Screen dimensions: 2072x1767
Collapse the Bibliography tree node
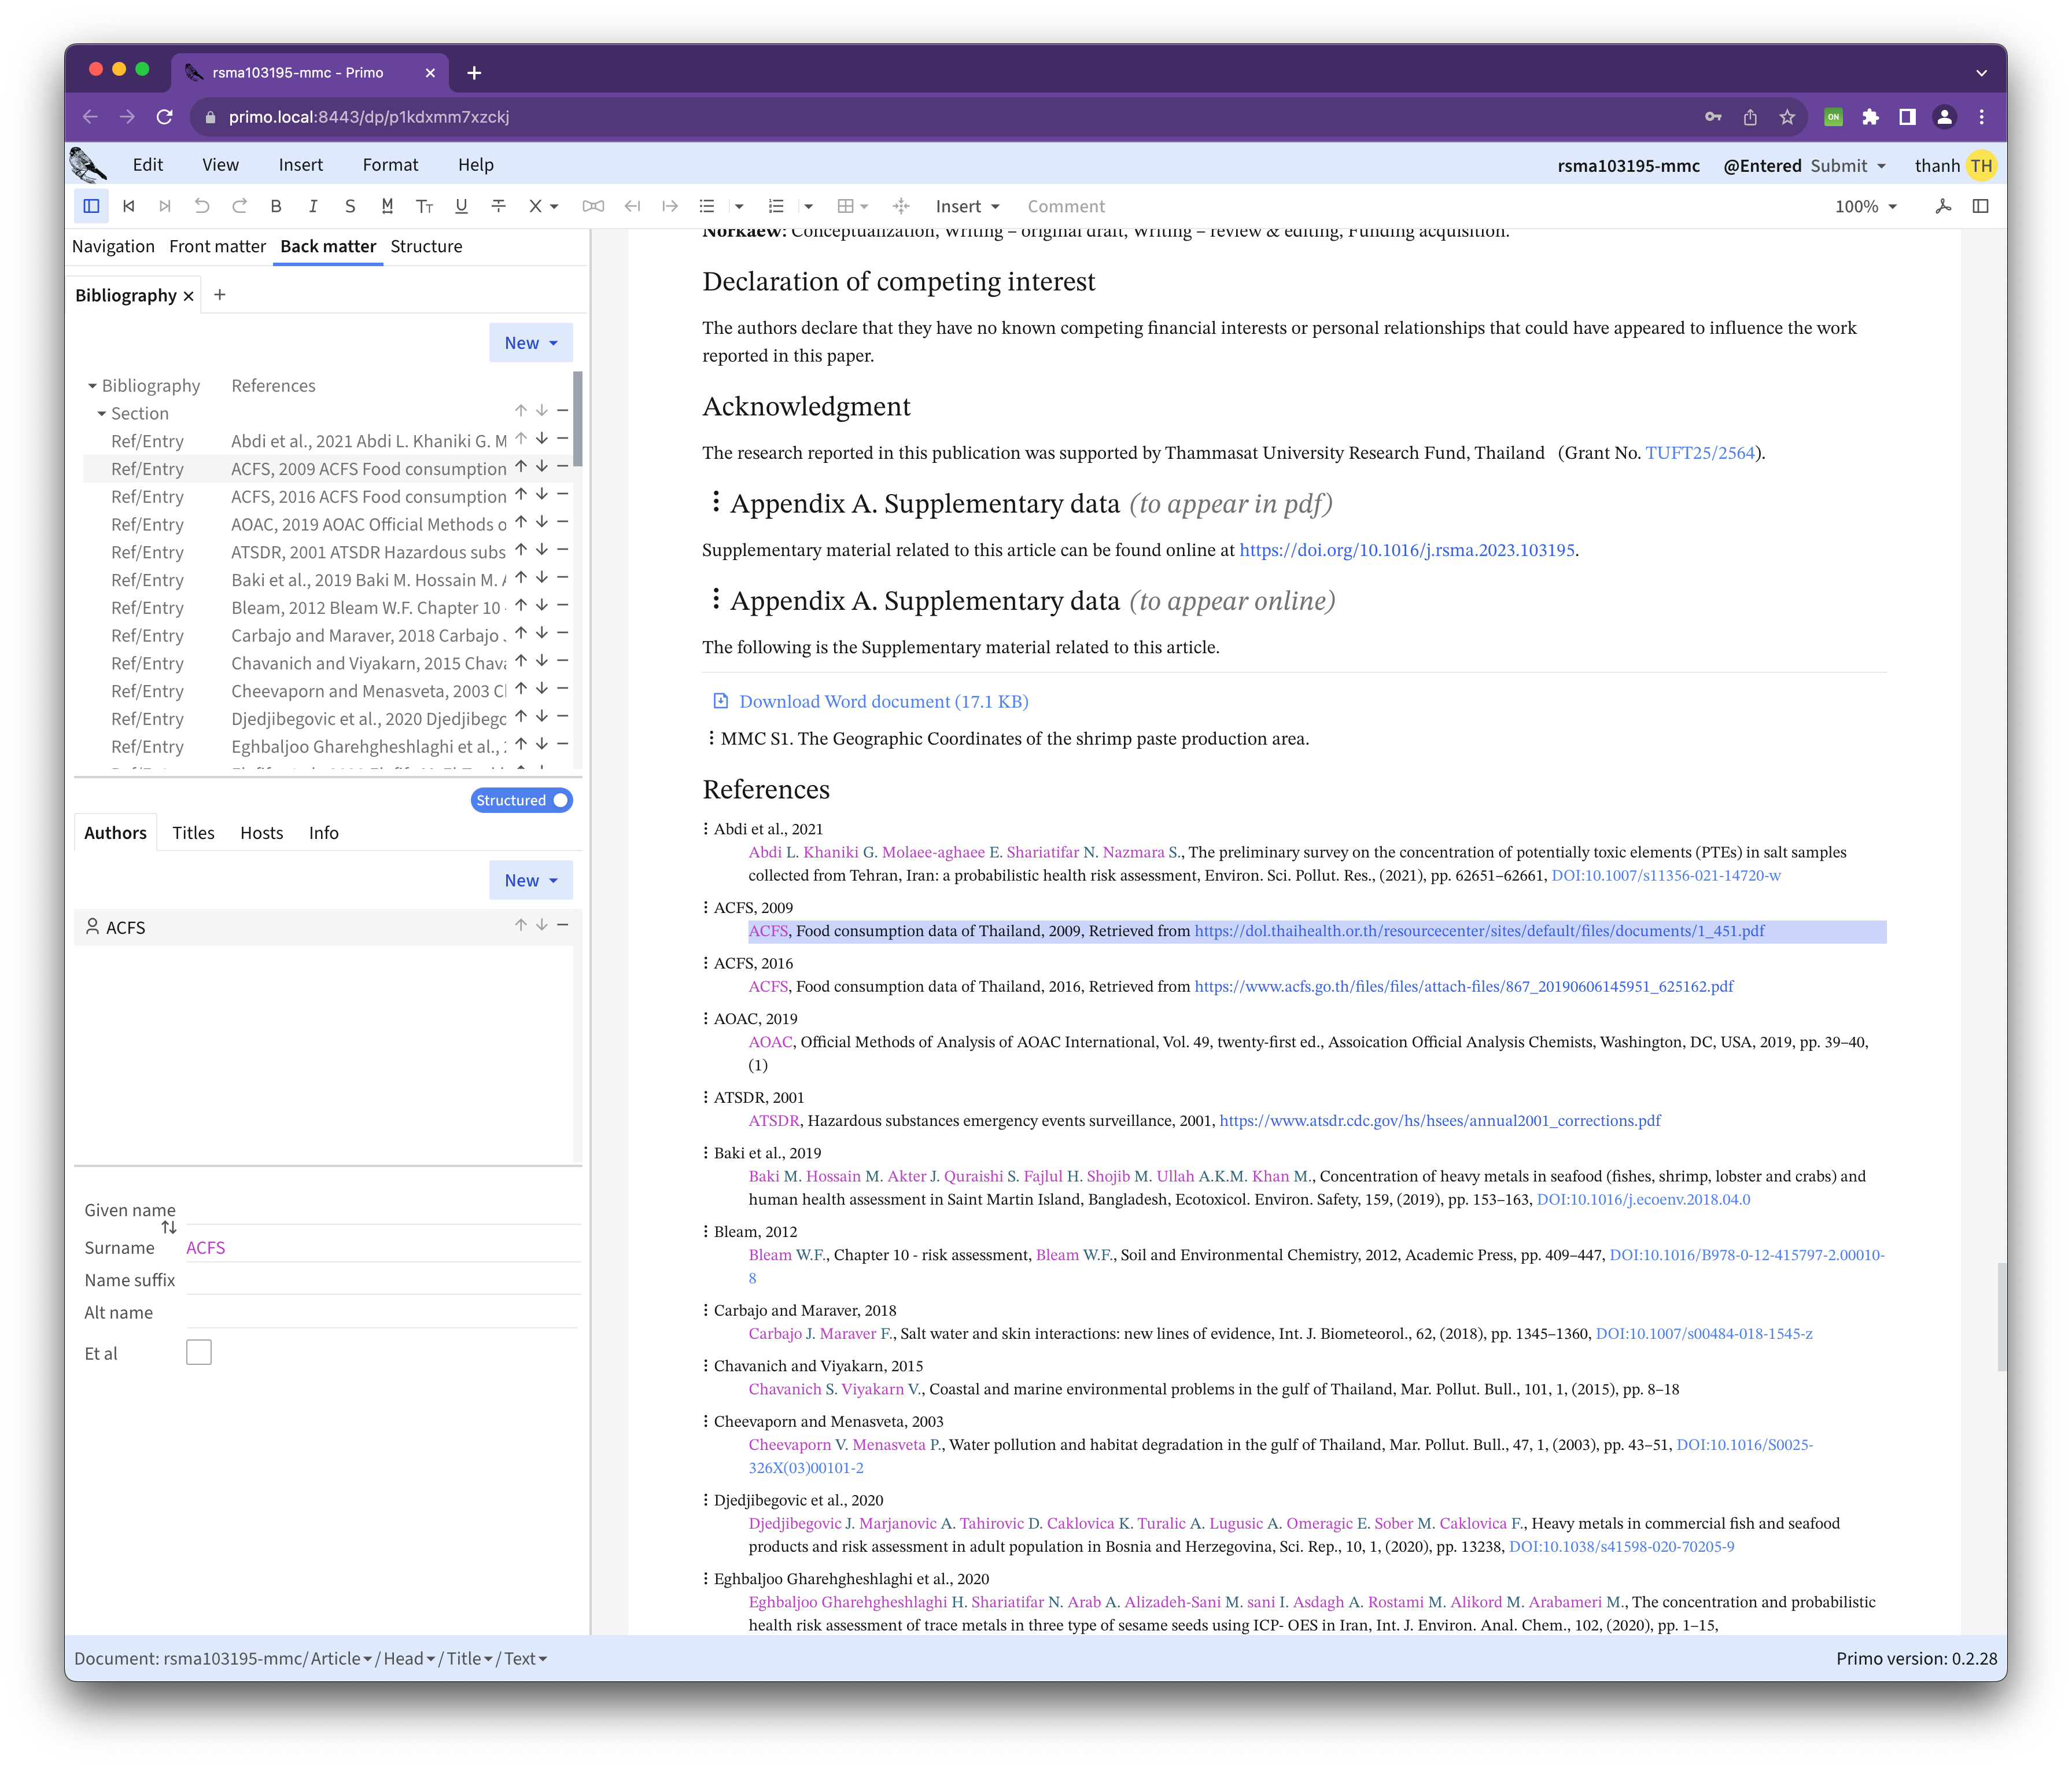92,386
